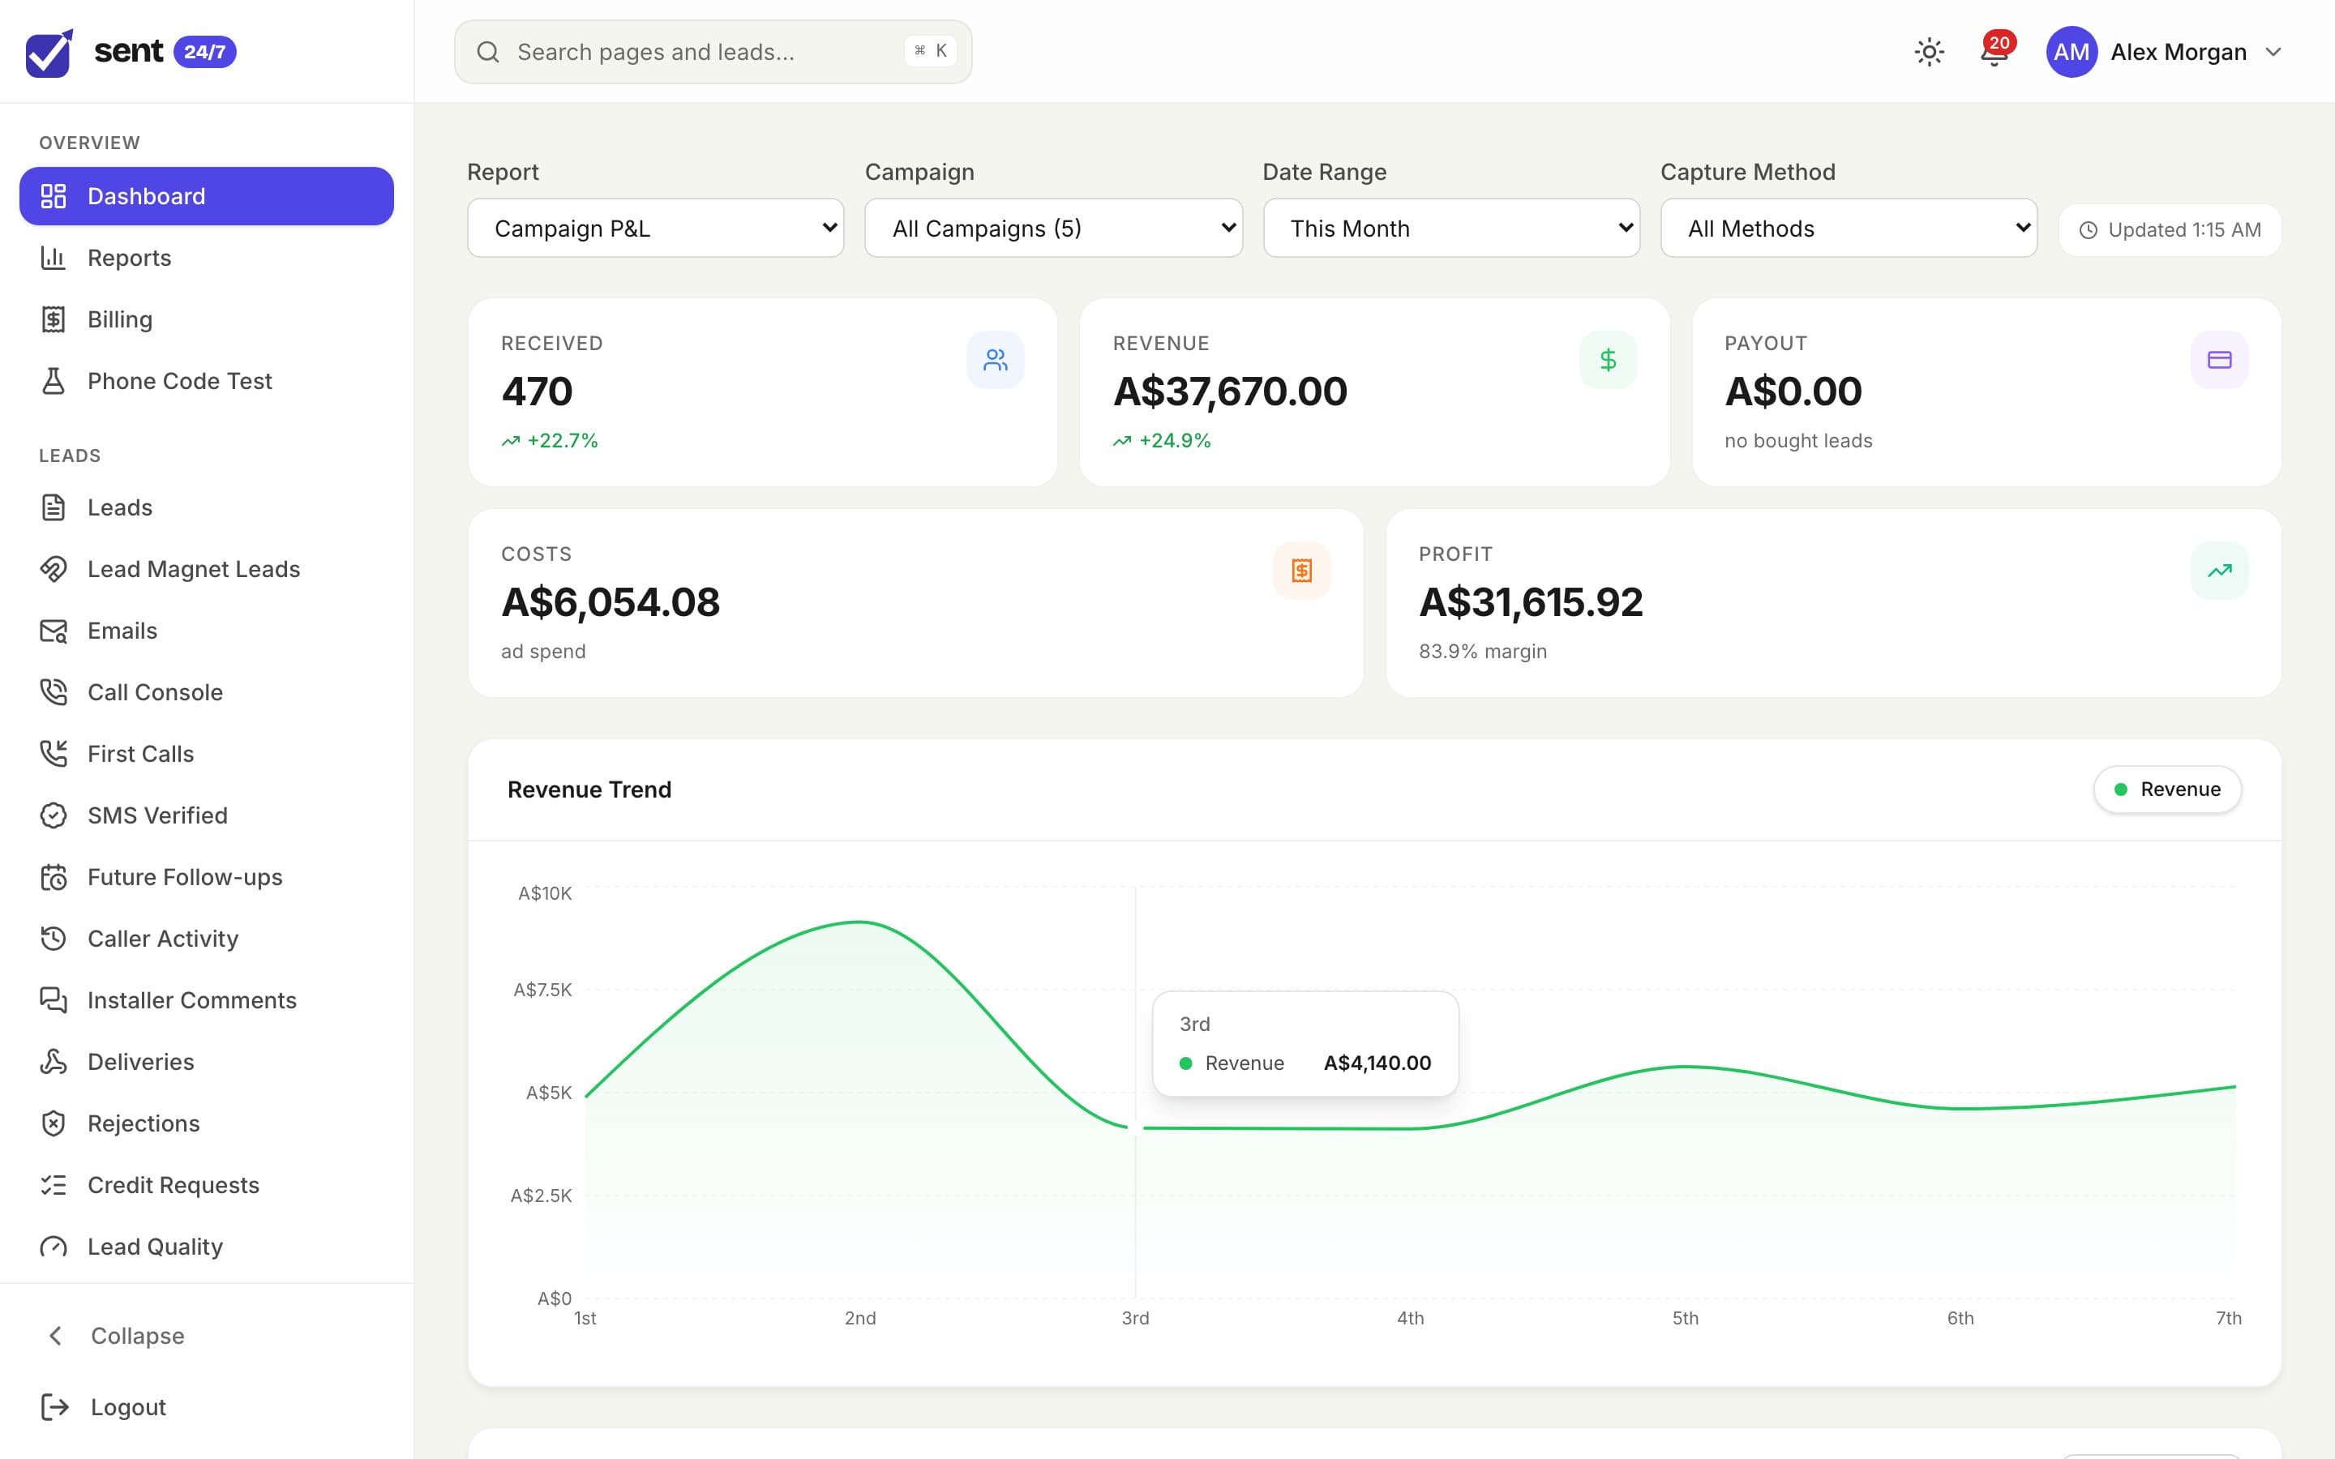
Task: Click the Updated 1:15 AM indicator
Action: click(2170, 229)
